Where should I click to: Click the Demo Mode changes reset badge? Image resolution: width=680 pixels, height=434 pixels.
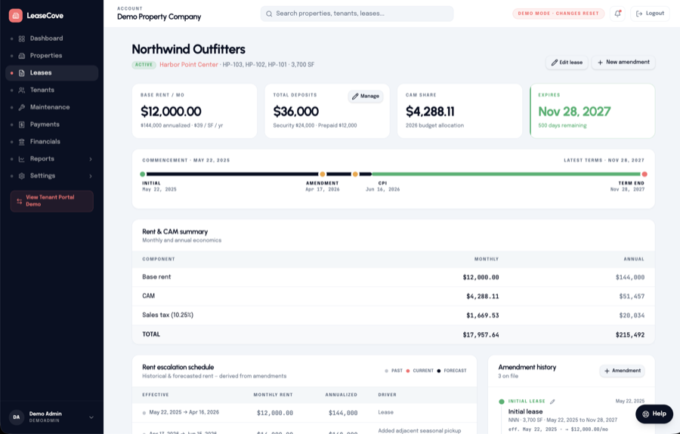[558, 14]
